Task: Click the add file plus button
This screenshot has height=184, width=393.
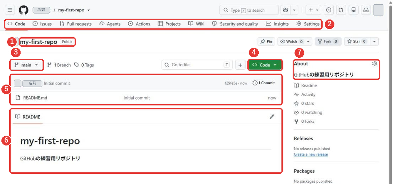Action: pos(240,65)
